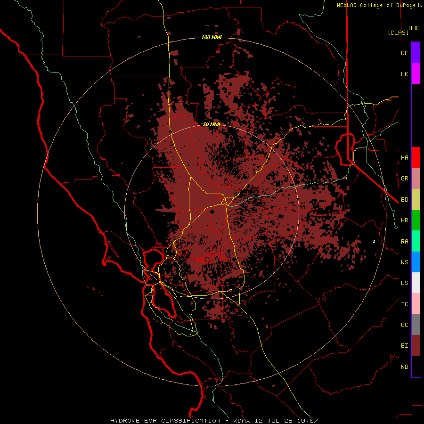Click the RA legend label

pos(404,241)
